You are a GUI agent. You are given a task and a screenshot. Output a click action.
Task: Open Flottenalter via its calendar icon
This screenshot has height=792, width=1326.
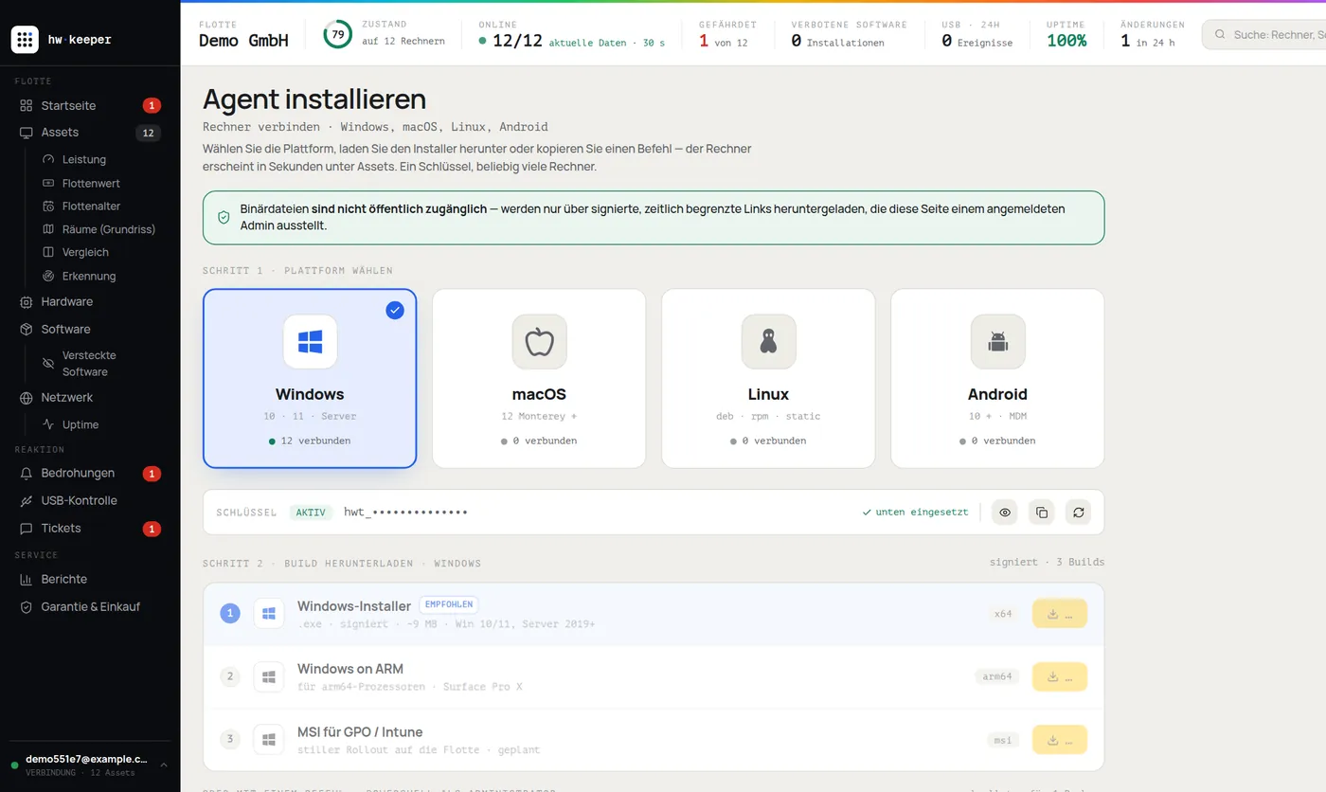click(x=49, y=206)
